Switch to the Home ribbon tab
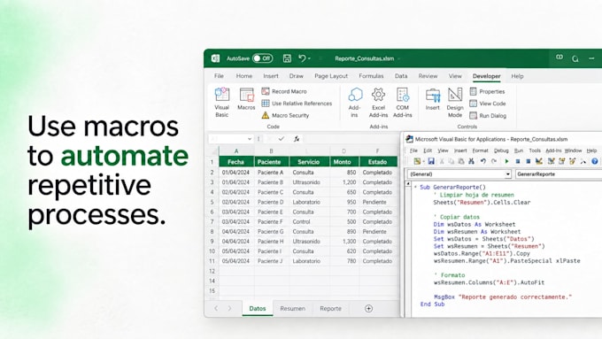 244,76
